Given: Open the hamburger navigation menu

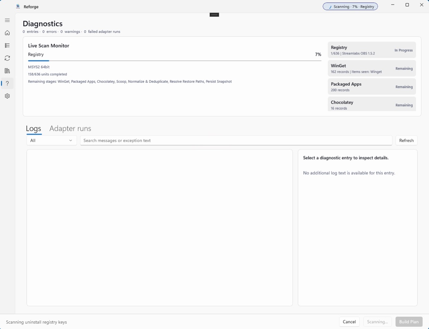Looking at the screenshot, I should [7, 20].
